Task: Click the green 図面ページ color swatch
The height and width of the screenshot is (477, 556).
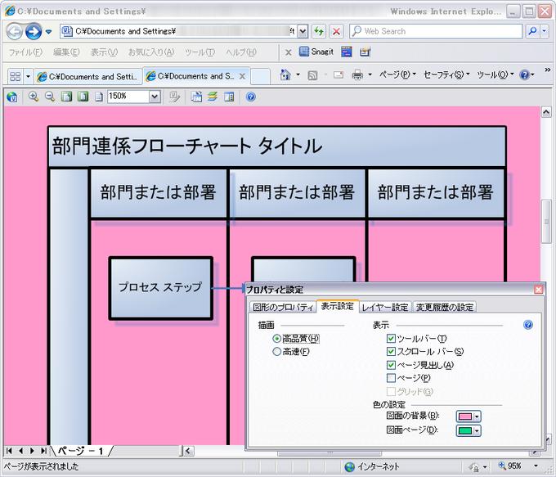Action: pyautogui.click(x=465, y=431)
